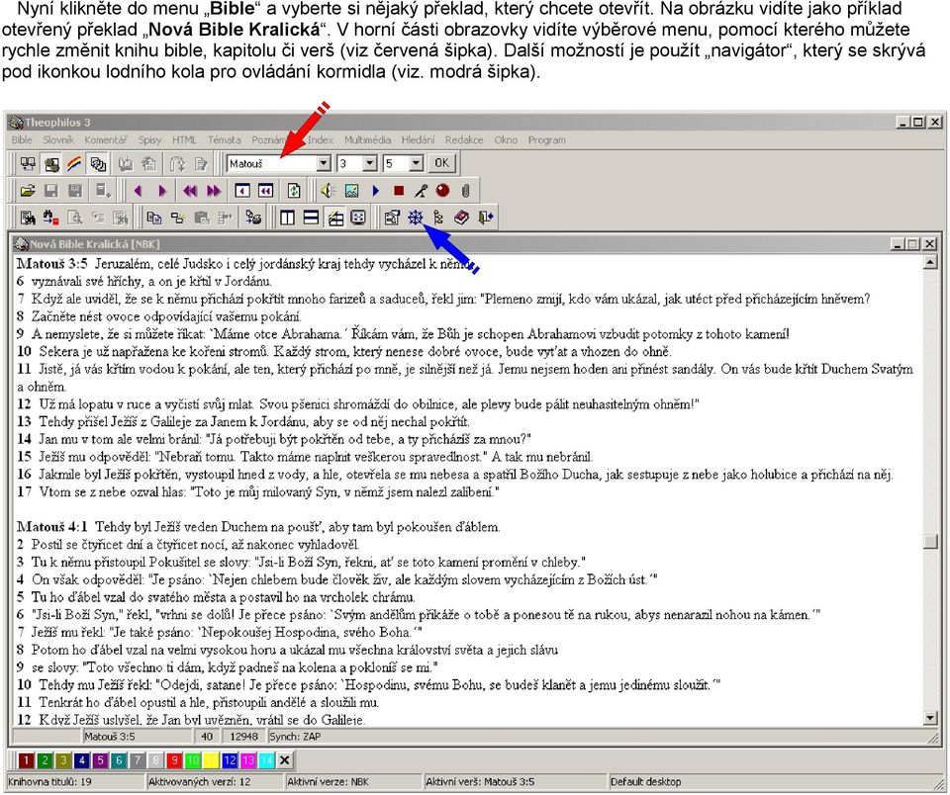Click the X button after color swatches

[285, 760]
